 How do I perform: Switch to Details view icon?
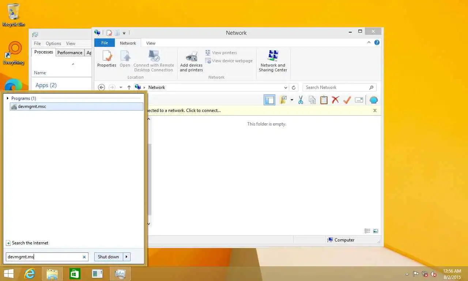(367, 231)
